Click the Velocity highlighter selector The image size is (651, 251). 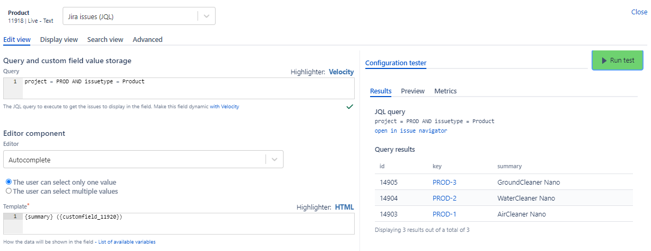341,72
